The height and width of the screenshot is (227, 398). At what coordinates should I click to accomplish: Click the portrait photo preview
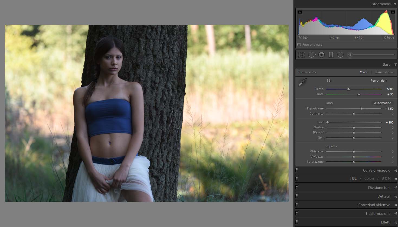click(x=146, y=113)
